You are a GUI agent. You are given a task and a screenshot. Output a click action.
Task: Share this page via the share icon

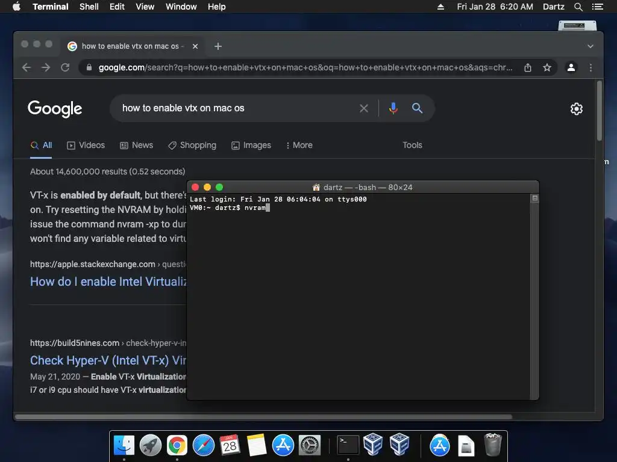pos(528,67)
